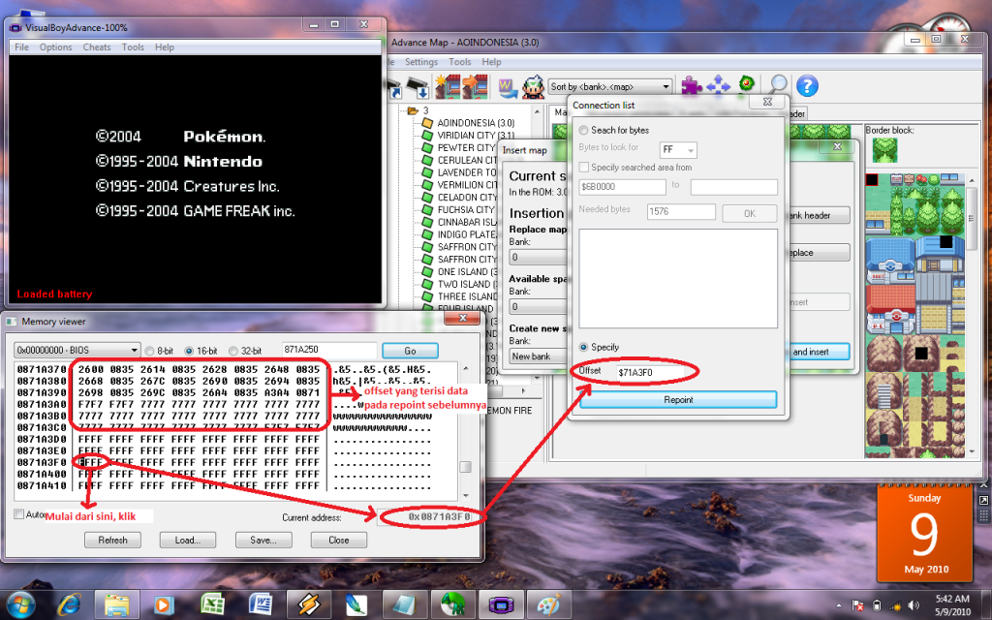
Task: Click the Refresh button
Action: tap(112, 540)
